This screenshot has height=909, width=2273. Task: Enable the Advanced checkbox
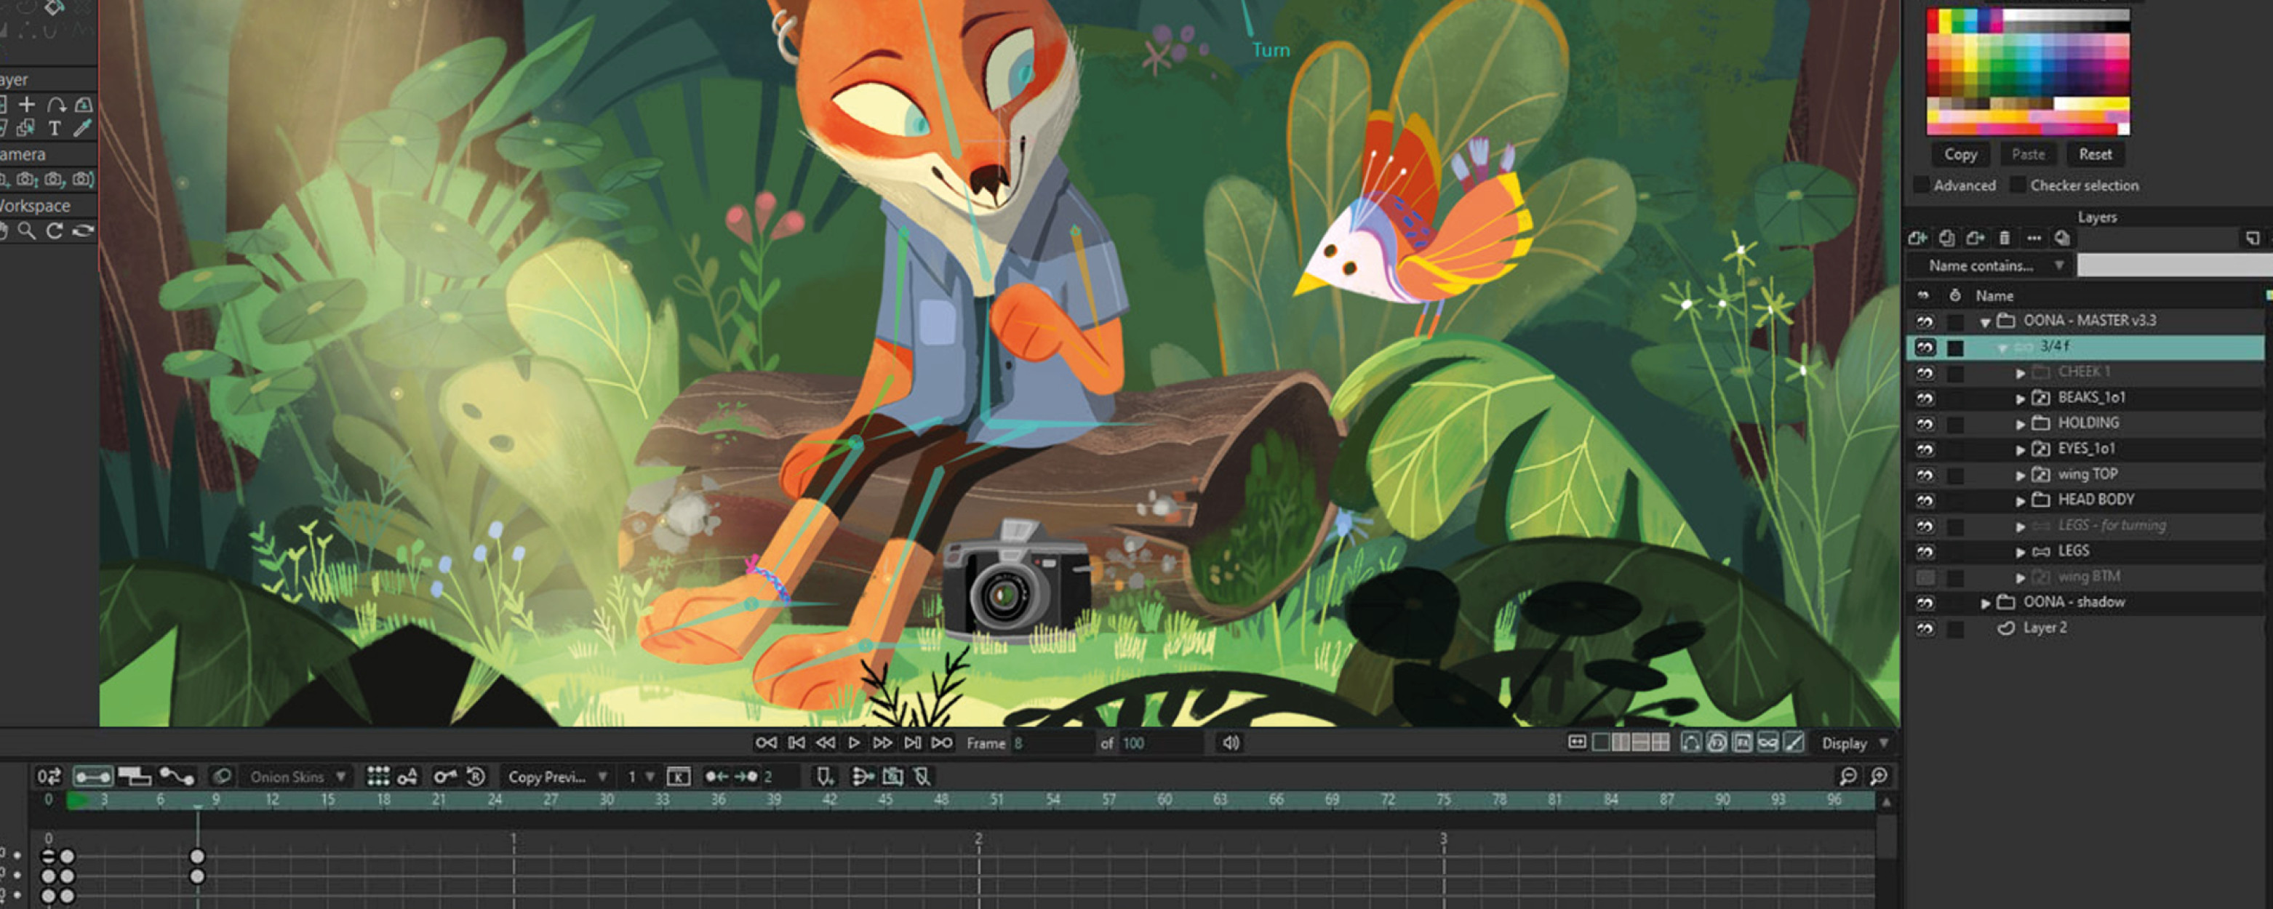[x=1921, y=185]
